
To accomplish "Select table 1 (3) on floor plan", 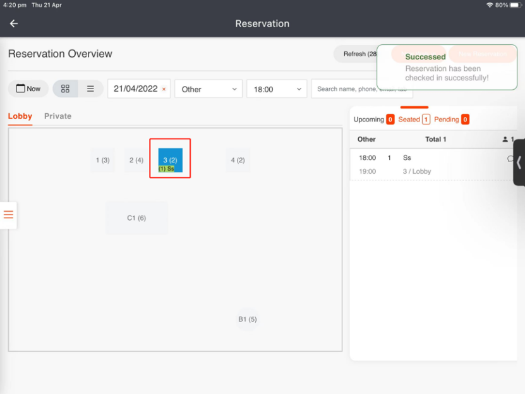I will [102, 160].
